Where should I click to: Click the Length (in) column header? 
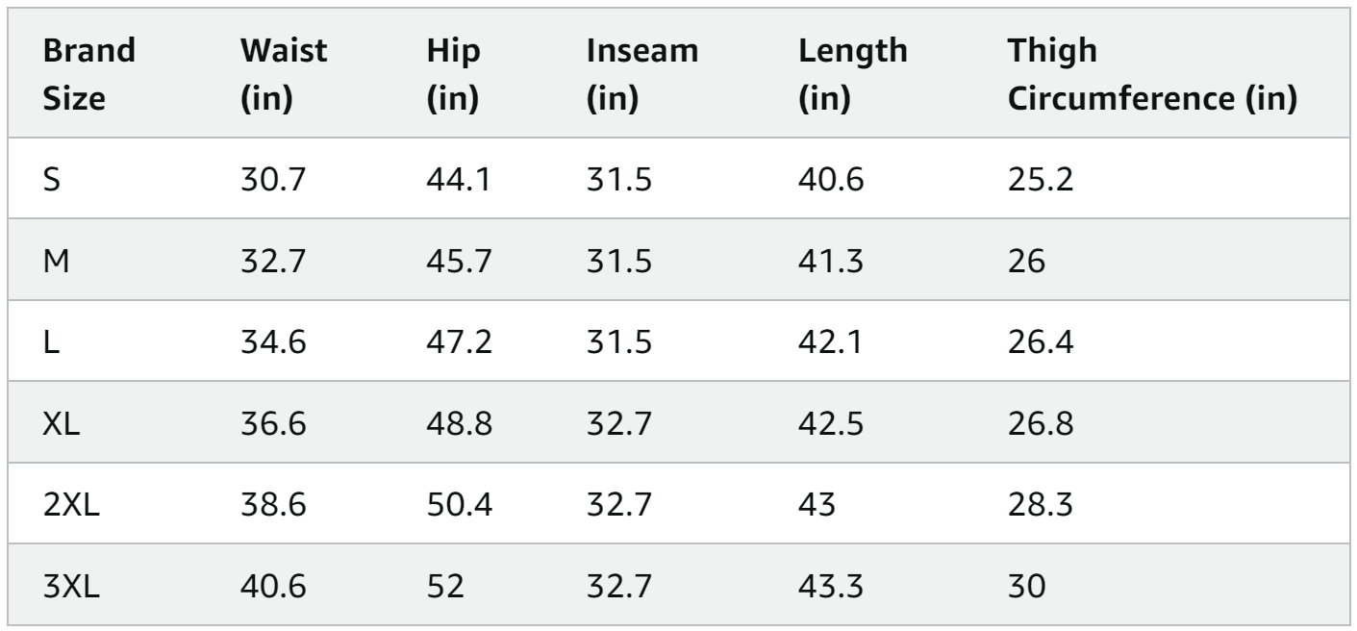pyautogui.click(x=853, y=76)
